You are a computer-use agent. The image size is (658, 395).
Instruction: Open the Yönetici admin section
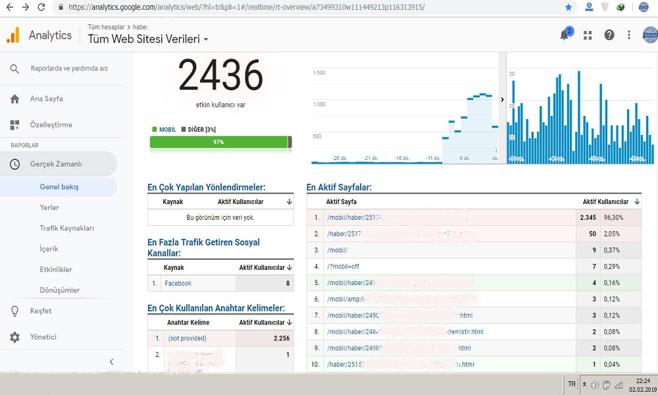(43, 337)
